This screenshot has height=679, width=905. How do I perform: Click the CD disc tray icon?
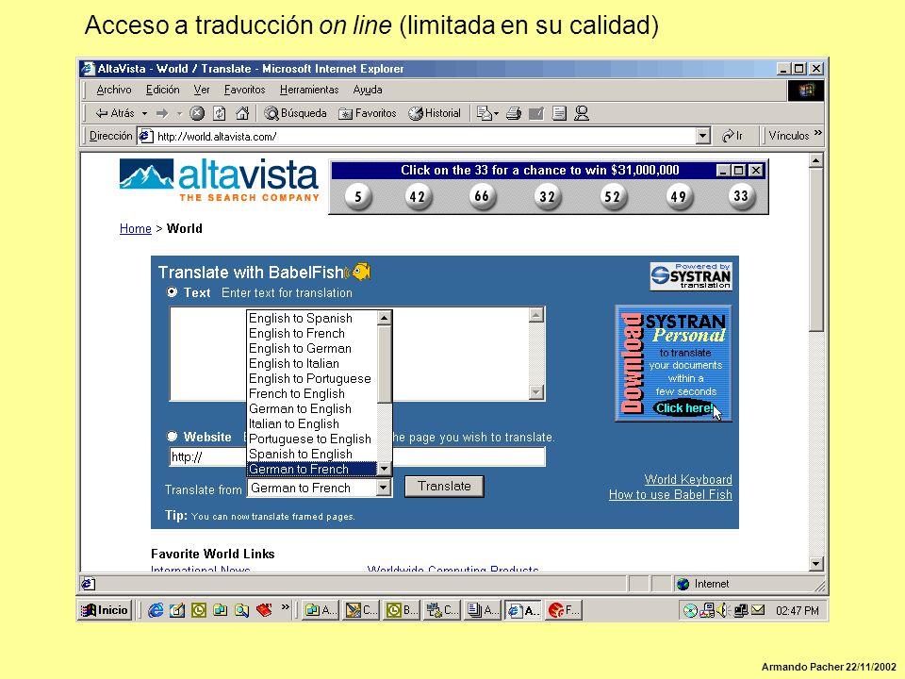coord(690,610)
